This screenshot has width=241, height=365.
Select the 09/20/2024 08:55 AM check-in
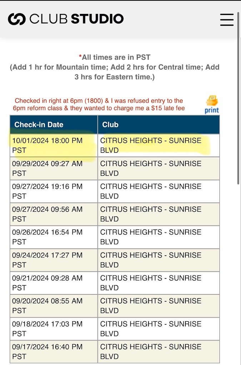47,305
